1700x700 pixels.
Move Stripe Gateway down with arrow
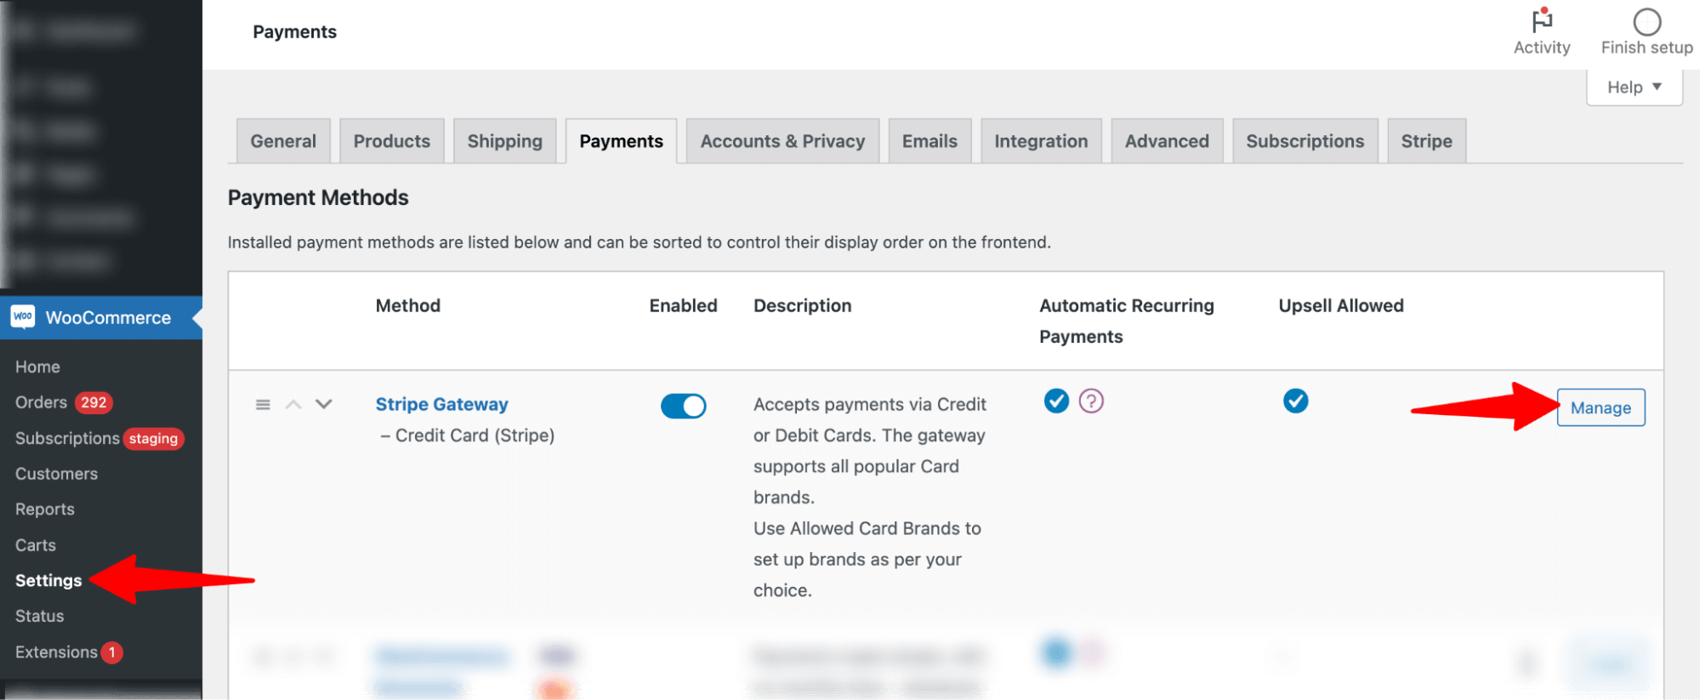click(x=324, y=404)
